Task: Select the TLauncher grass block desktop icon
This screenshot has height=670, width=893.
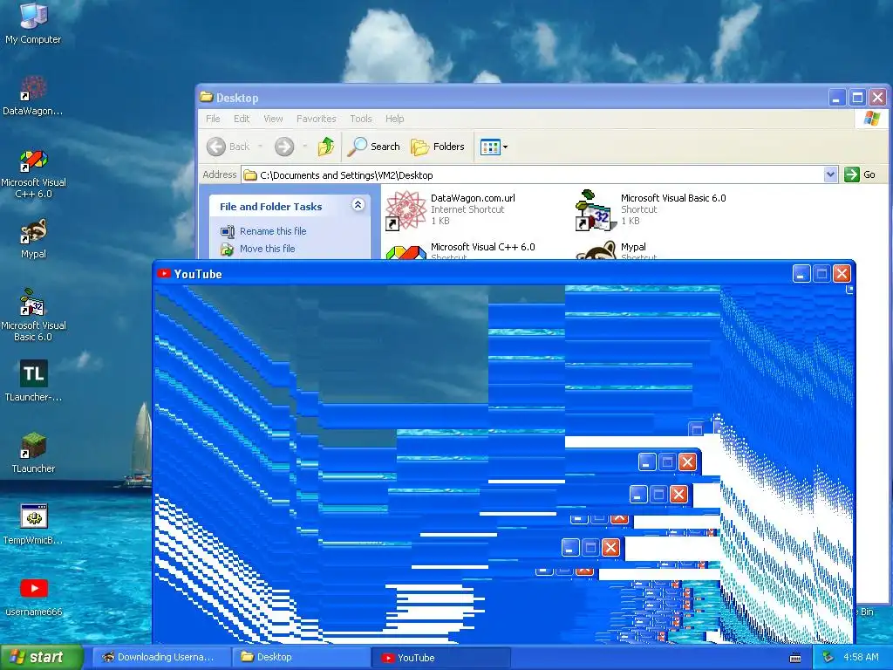Action: pyautogui.click(x=33, y=453)
